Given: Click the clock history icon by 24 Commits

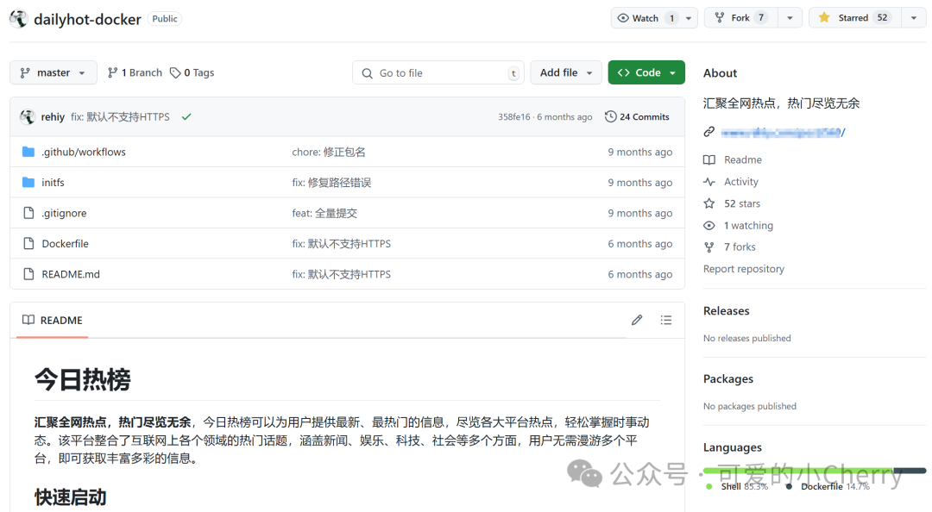Looking at the screenshot, I should click(x=610, y=117).
